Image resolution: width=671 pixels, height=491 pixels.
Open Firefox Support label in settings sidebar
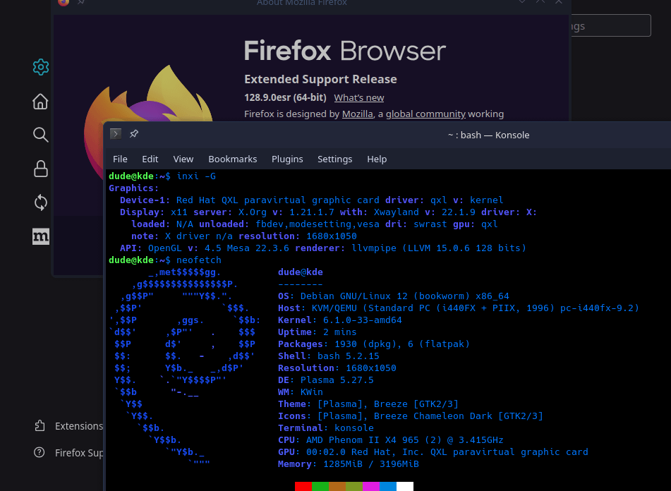point(79,452)
